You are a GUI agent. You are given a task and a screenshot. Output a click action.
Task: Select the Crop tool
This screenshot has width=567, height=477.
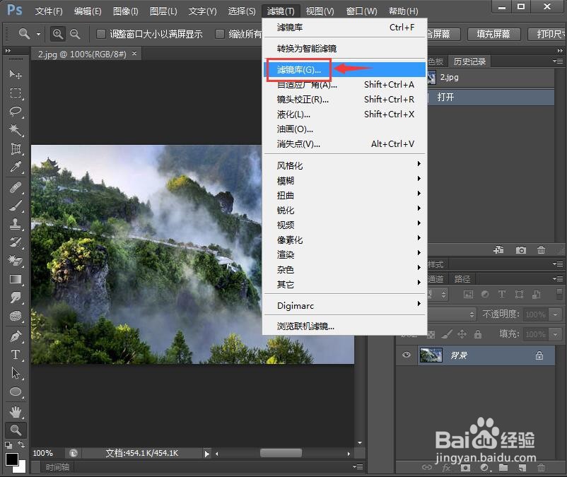pyautogui.click(x=15, y=148)
